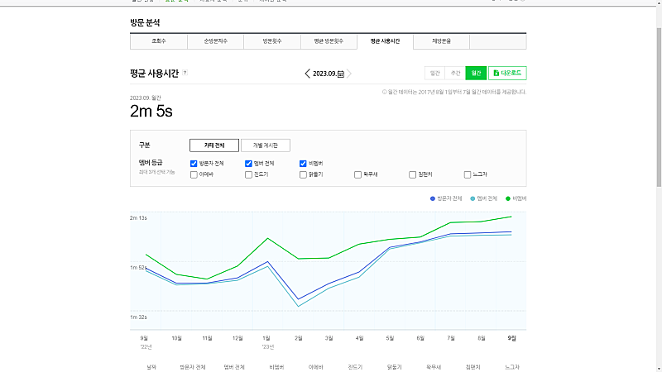Click the blue 방문자 전체 legend dot
Viewport: 662px width, 372px height.
coord(432,199)
